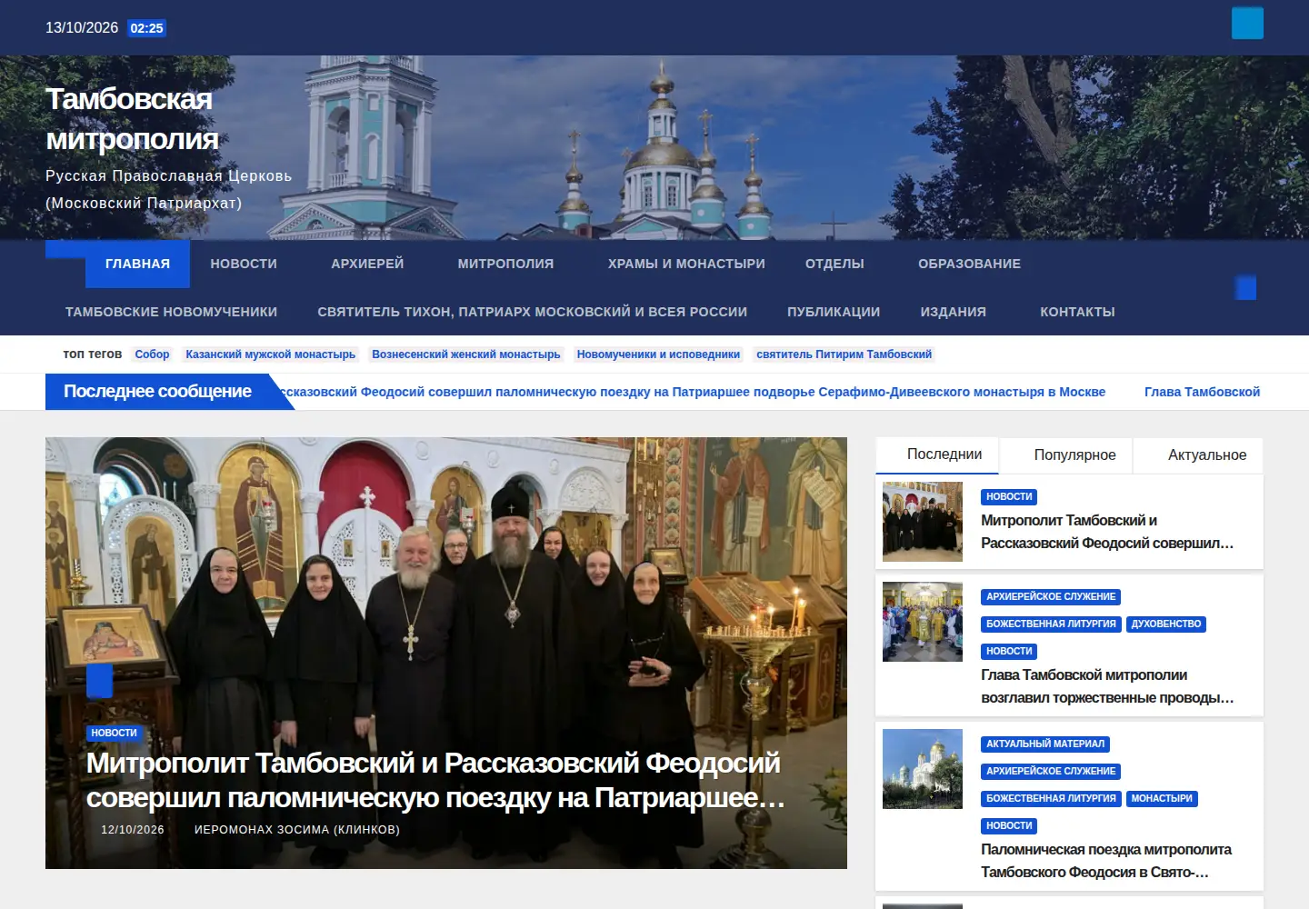This screenshot has height=909, width=1309.
Task: Click the АКТУАЛЬНЫЙ МАТЕРИАЛ category badge
Action: click(1045, 744)
